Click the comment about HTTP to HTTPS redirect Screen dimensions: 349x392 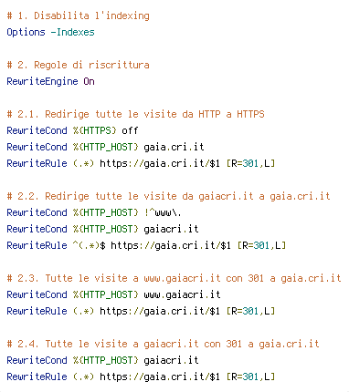click(135, 114)
